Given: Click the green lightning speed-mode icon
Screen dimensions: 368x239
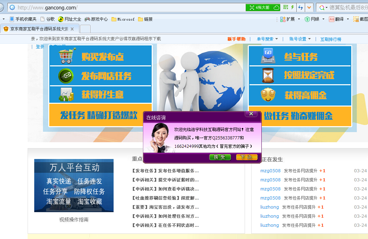Looking at the screenshot, I should click(293, 7).
